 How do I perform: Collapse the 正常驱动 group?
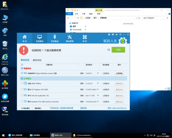(x=22, y=78)
